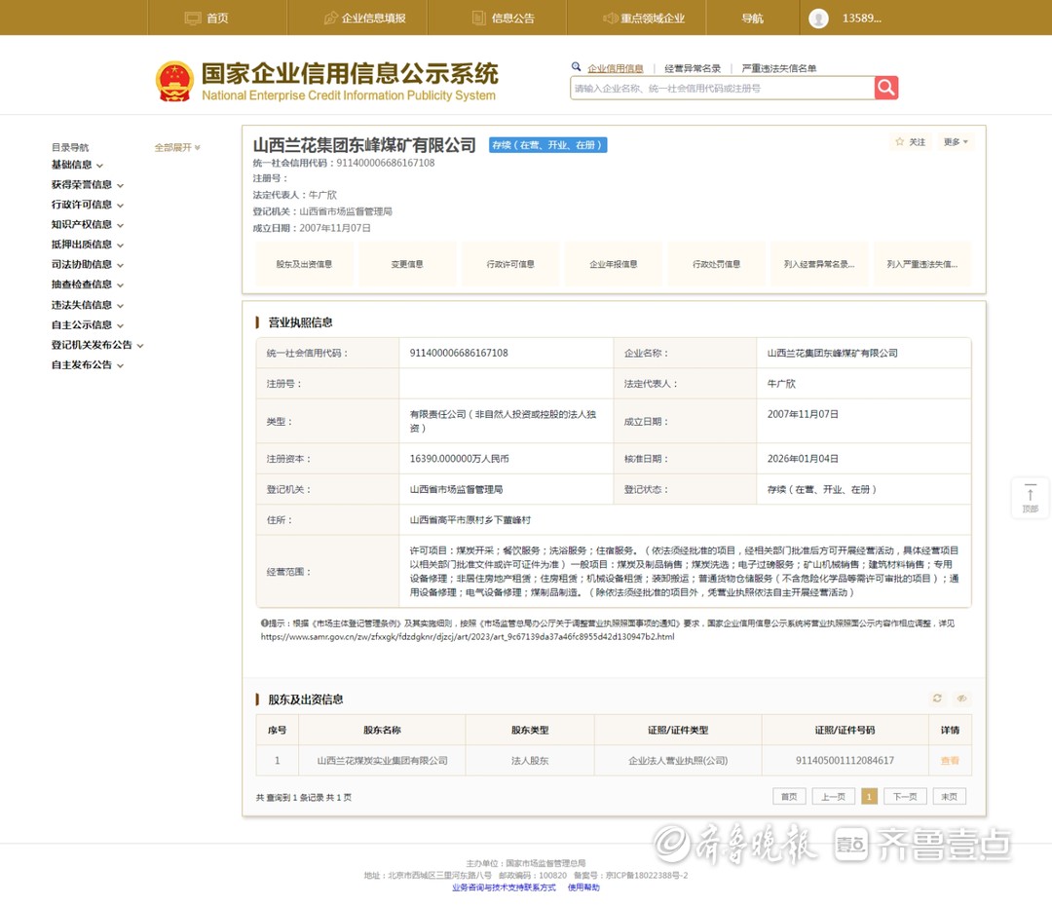
Task: Click the 使用帮助 footer link
Action: pos(583,887)
